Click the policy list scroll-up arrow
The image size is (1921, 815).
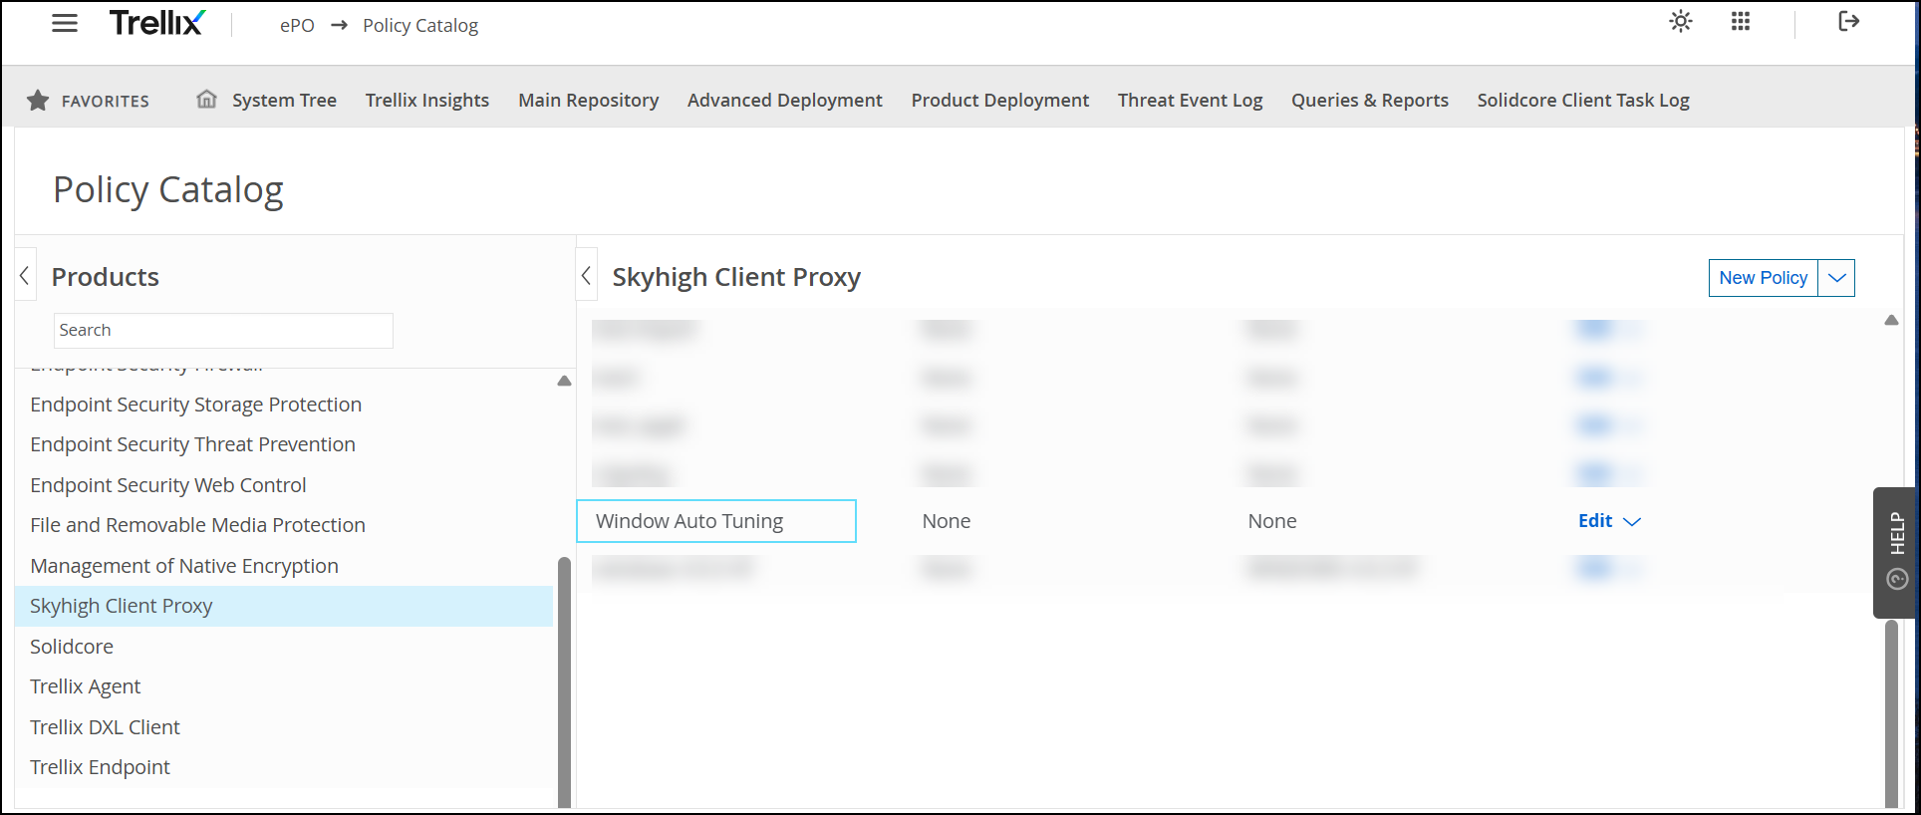1891,320
